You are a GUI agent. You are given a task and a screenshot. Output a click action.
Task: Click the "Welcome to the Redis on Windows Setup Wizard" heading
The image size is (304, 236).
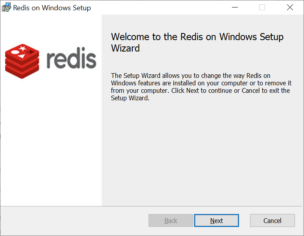click(197, 42)
